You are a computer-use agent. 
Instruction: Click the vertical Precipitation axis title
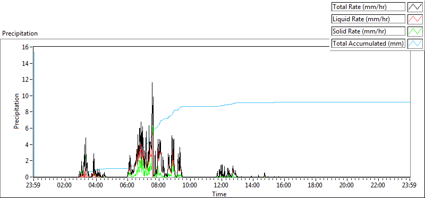coord(16,111)
